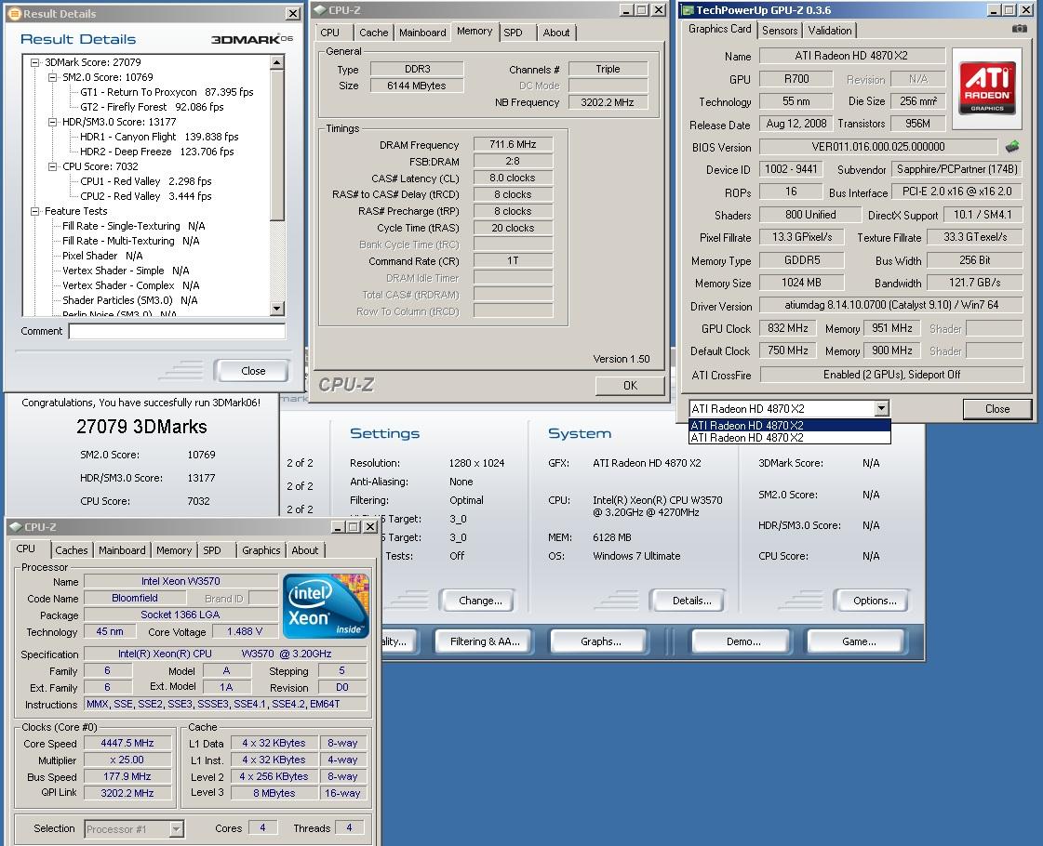Open the Caches tab in lower CPU-Z window
The height and width of the screenshot is (846, 1043).
click(72, 550)
